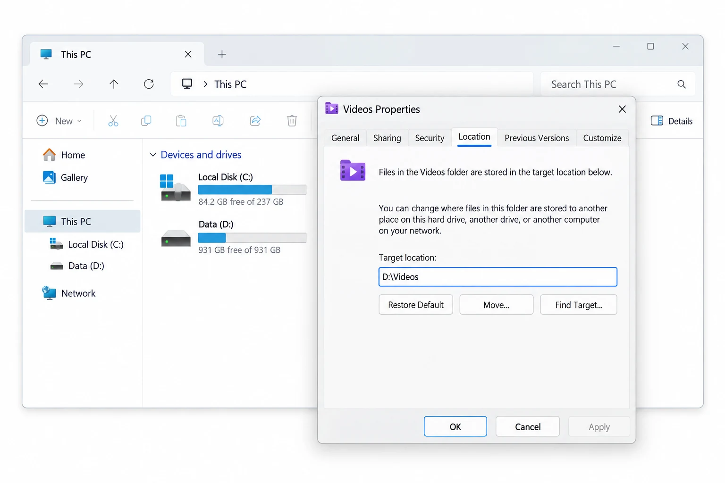Cancel the Videos Properties dialog

tap(528, 426)
